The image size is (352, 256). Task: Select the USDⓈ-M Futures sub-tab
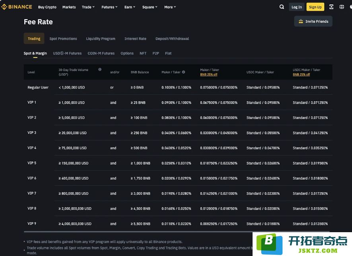click(x=67, y=53)
